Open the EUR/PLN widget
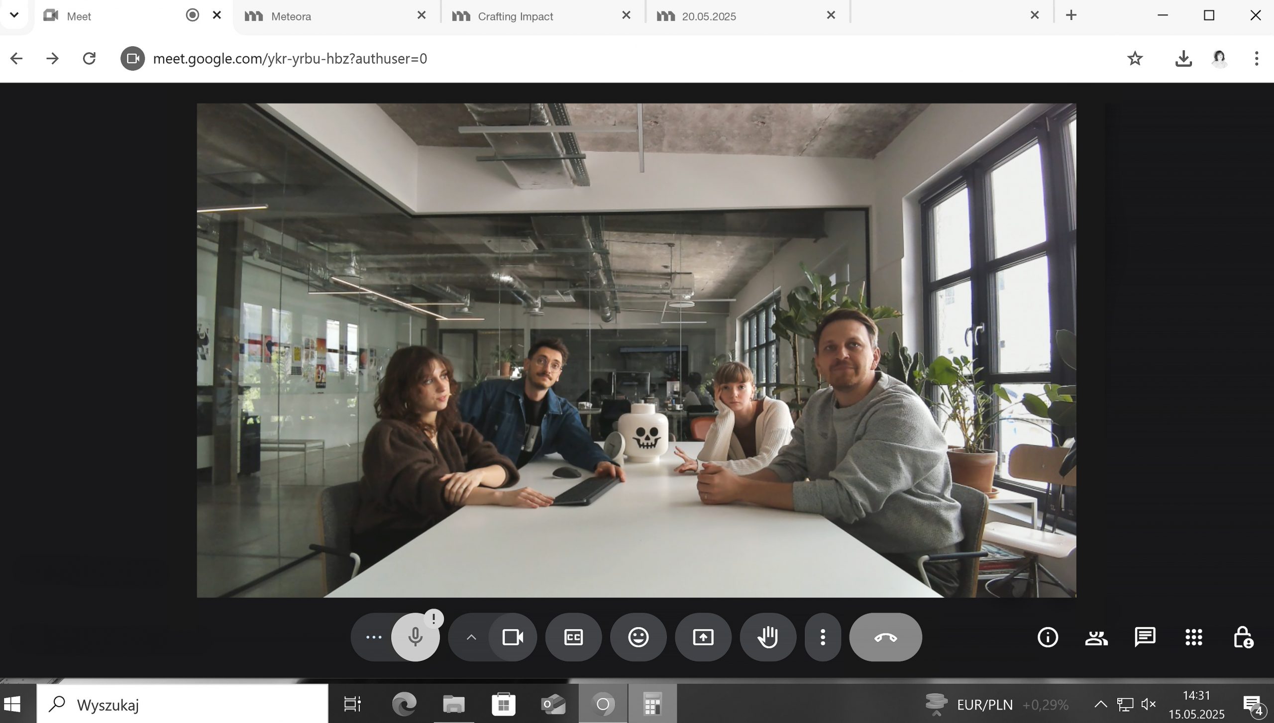This screenshot has width=1274, height=723. 996,704
